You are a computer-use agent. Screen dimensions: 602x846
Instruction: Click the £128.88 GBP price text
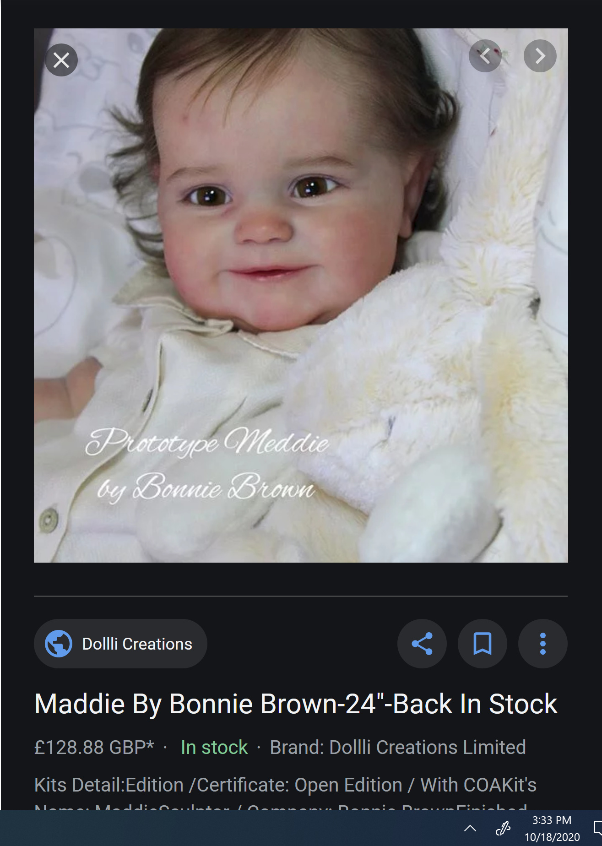[94, 748]
